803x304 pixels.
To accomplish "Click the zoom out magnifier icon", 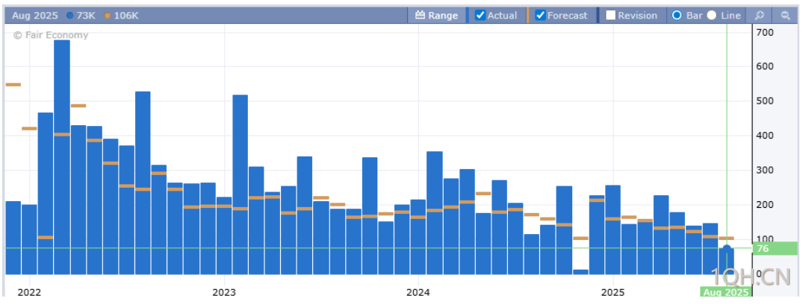I will (x=785, y=15).
